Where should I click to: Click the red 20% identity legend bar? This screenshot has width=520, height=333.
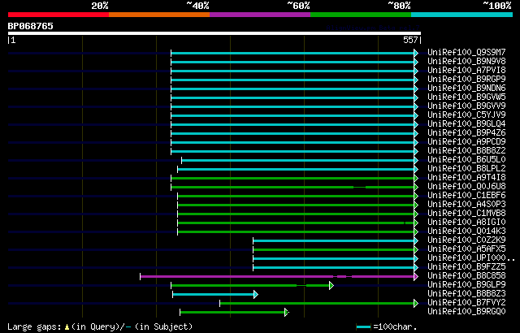[x=58, y=15]
